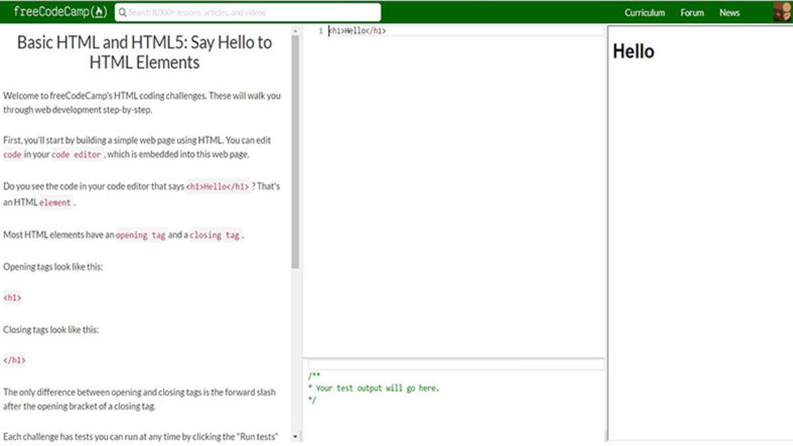Viewport: 793px width, 446px height.
Task: Click the 'opening tag' highlighted term
Action: [141, 235]
